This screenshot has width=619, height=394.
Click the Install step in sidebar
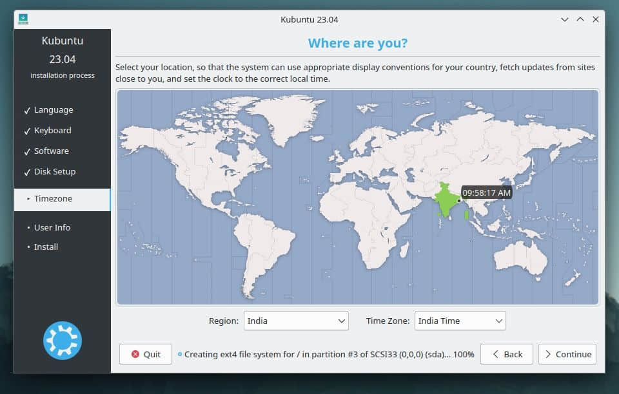(46, 247)
